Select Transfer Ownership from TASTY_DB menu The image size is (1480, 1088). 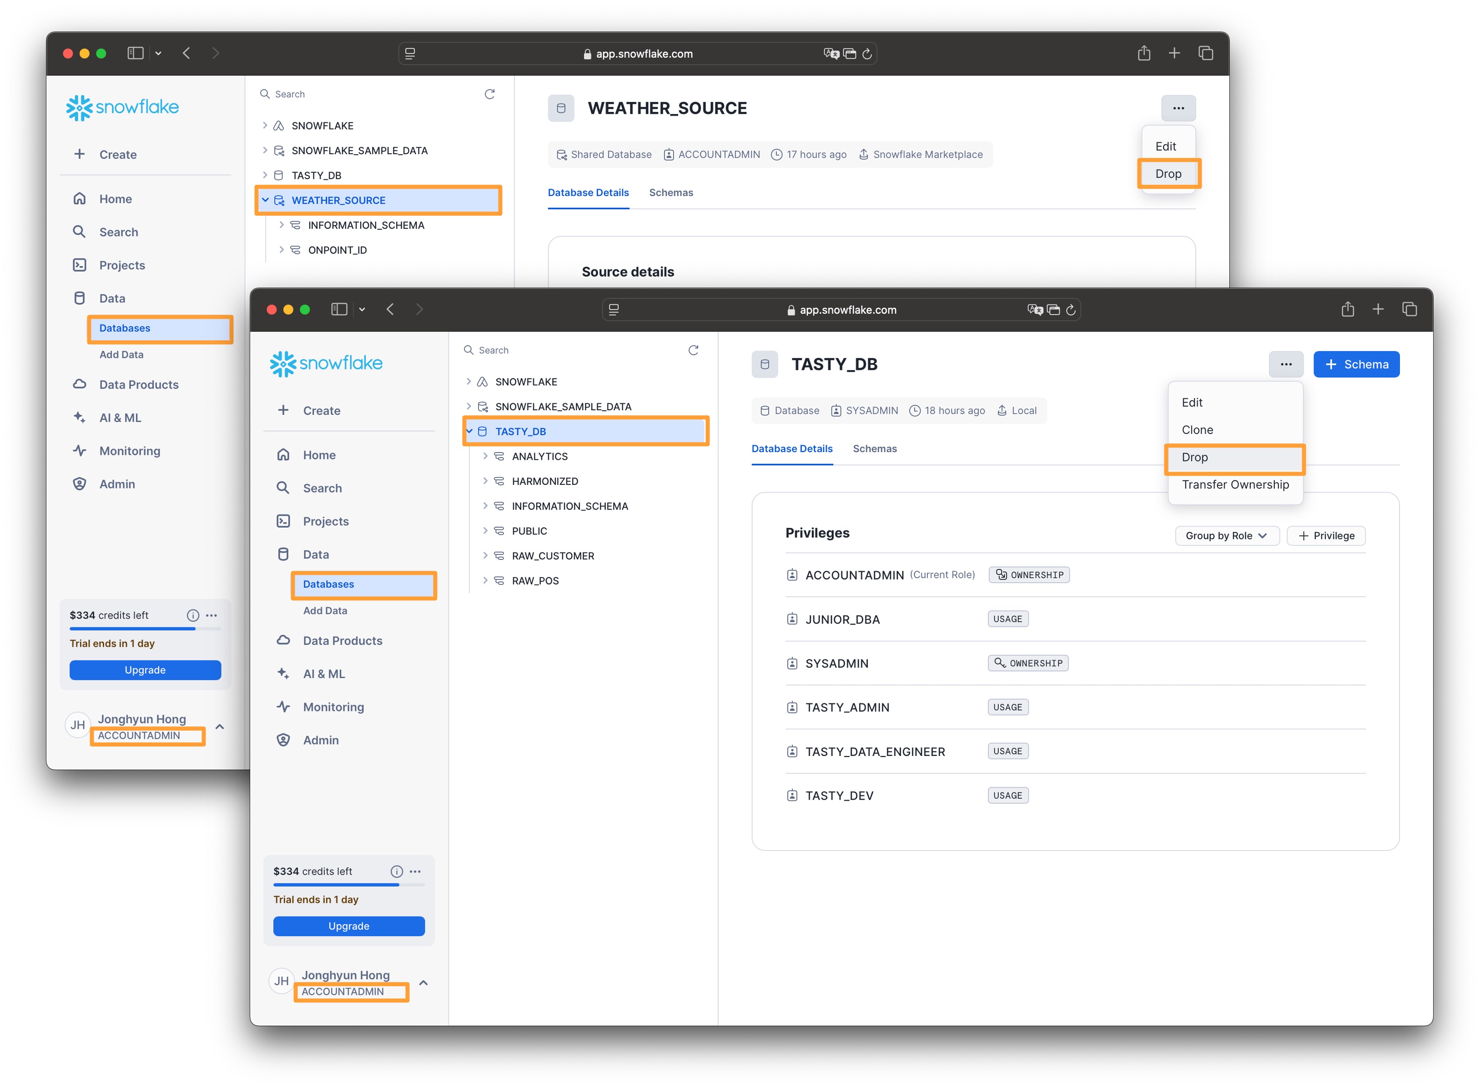1235,484
